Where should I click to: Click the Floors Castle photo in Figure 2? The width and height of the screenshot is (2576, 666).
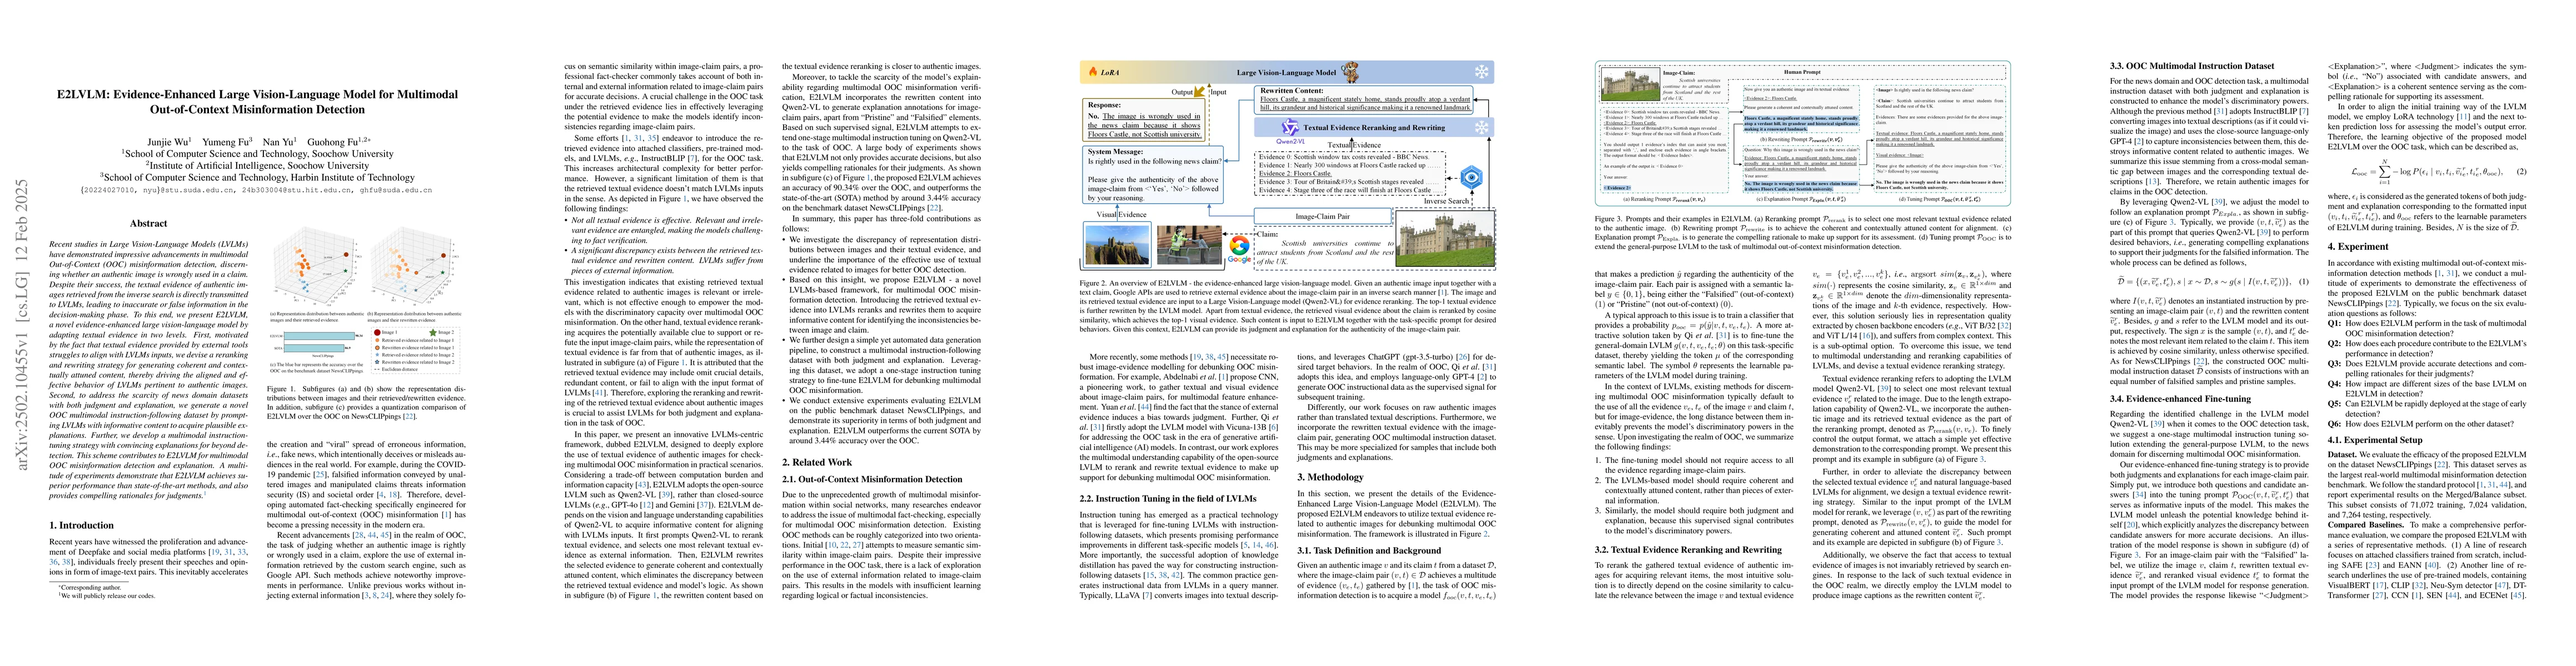tap(1445, 239)
